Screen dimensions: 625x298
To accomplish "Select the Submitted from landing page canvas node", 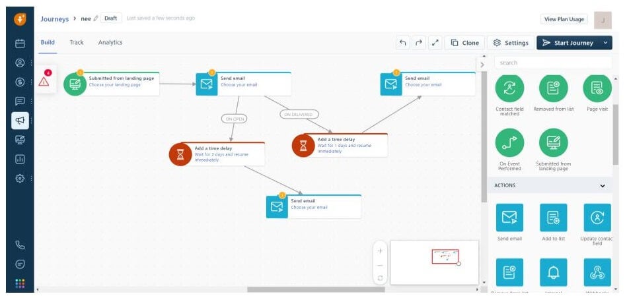I will pyautogui.click(x=112, y=84).
